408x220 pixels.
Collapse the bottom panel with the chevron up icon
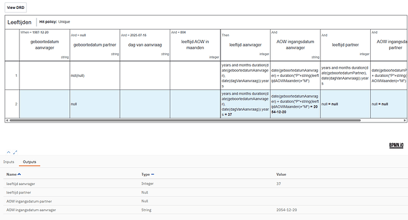(9, 153)
